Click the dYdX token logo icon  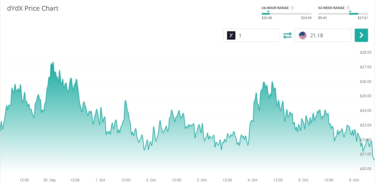coord(231,35)
